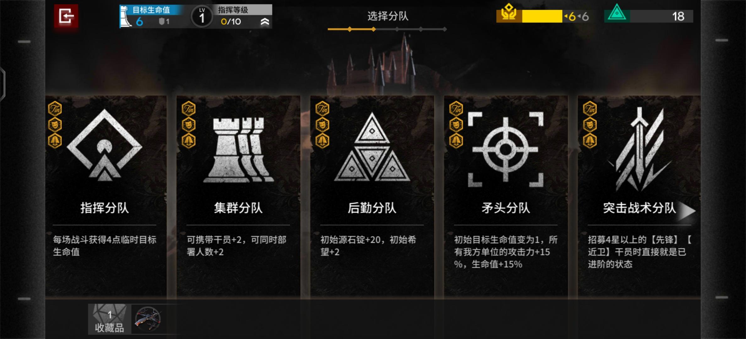Click the 目标生命值 life points panel
The width and height of the screenshot is (746, 339).
click(x=151, y=16)
